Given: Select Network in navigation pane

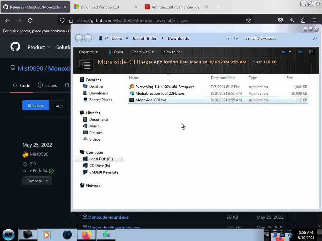Looking at the screenshot, I should click(93, 185).
